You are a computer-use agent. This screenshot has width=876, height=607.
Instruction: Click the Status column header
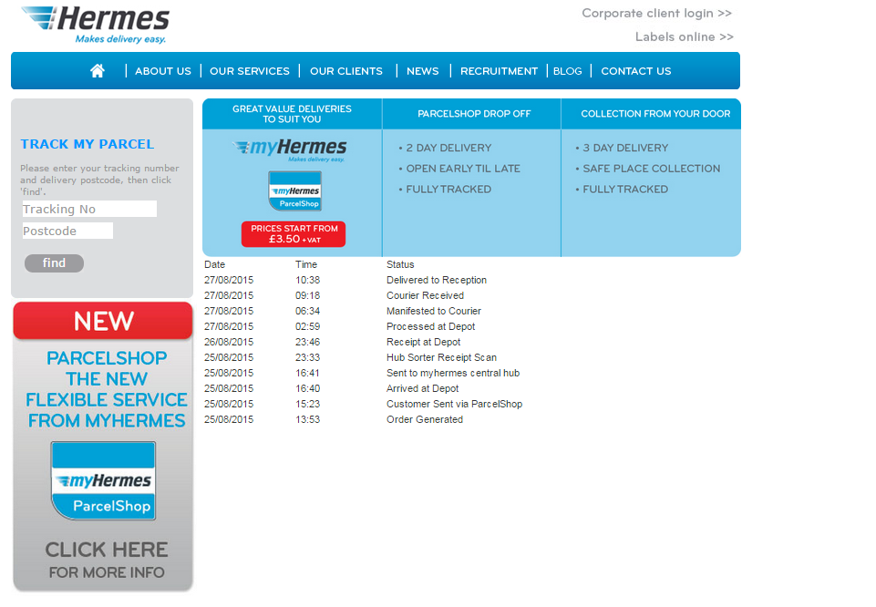[400, 264]
